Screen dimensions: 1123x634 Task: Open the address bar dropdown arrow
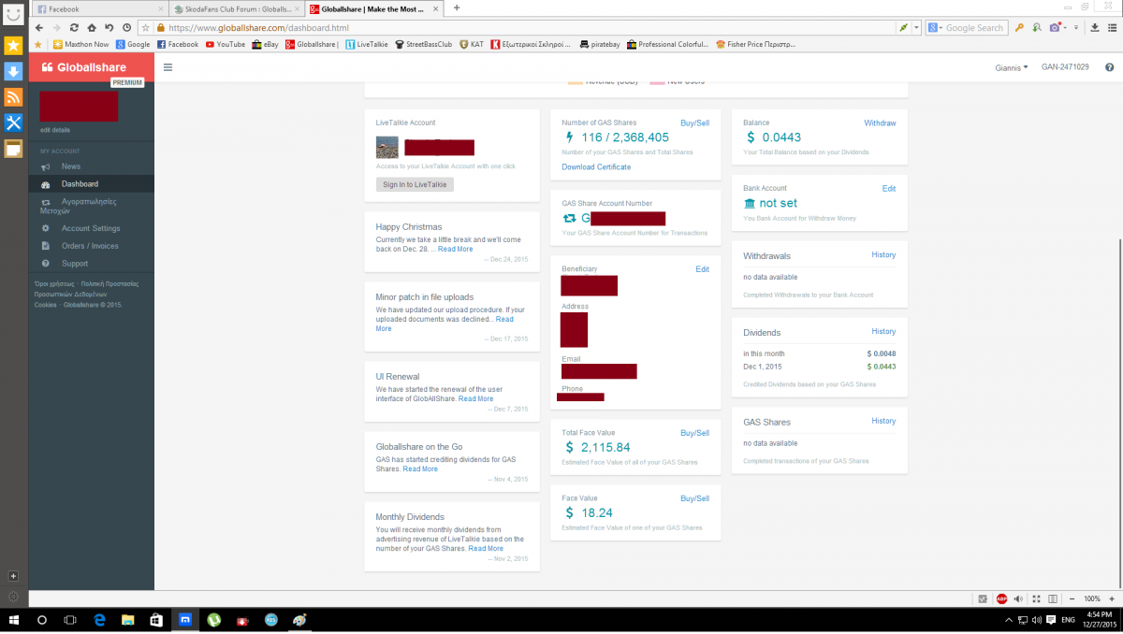click(917, 28)
